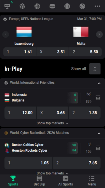Switch to the All Sports tab
The height and width of the screenshot is (188, 105).
click(x=66, y=181)
